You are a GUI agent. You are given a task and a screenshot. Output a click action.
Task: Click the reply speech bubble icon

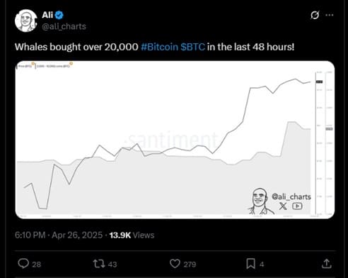pos(23,264)
